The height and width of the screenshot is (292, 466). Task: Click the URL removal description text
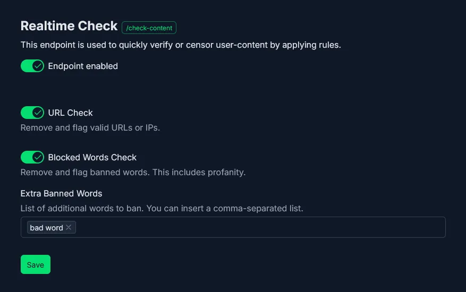[x=90, y=127]
